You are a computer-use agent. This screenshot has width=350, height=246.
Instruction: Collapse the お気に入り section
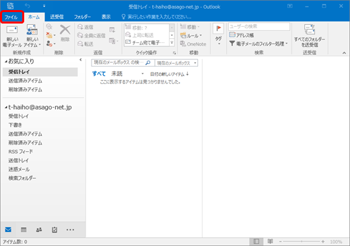click(x=6, y=61)
